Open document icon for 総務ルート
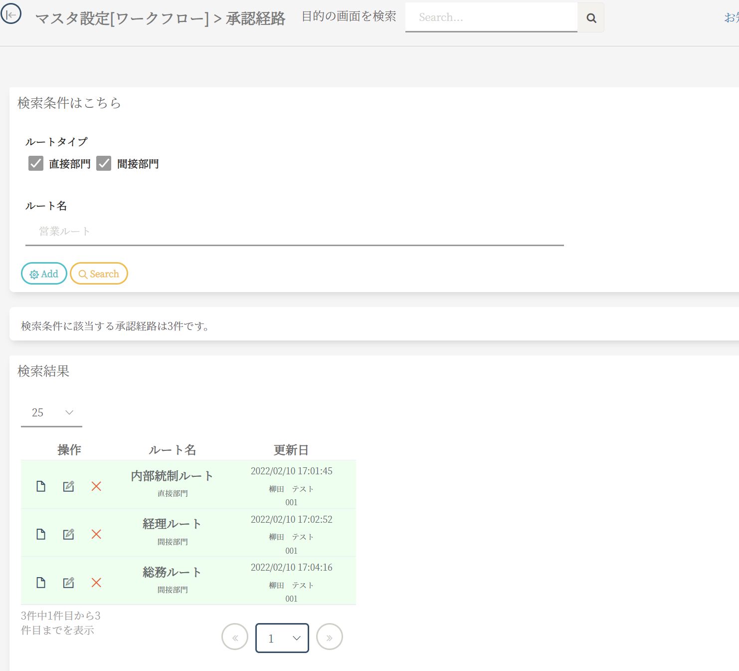Image resolution: width=739 pixels, height=671 pixels. [x=41, y=583]
